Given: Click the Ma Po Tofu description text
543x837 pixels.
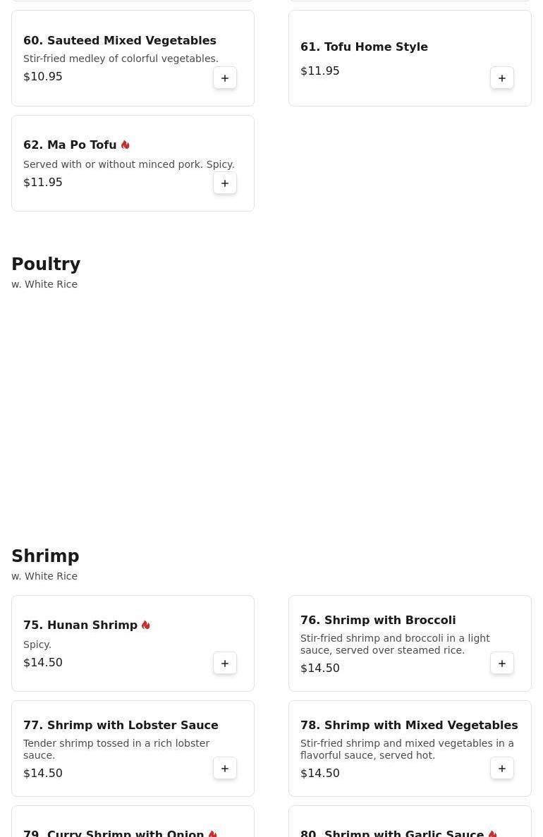Looking at the screenshot, I should click(129, 164).
